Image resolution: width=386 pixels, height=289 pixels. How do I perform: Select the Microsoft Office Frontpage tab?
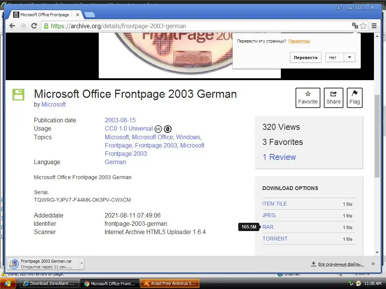pos(46,15)
